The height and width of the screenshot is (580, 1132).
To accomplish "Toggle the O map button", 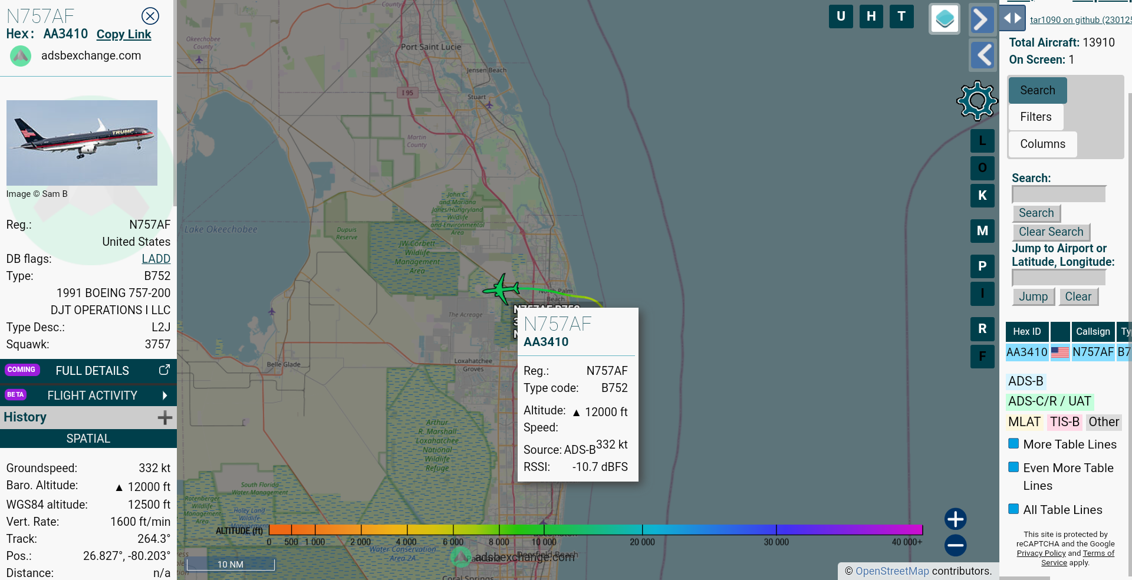I will coord(982,168).
